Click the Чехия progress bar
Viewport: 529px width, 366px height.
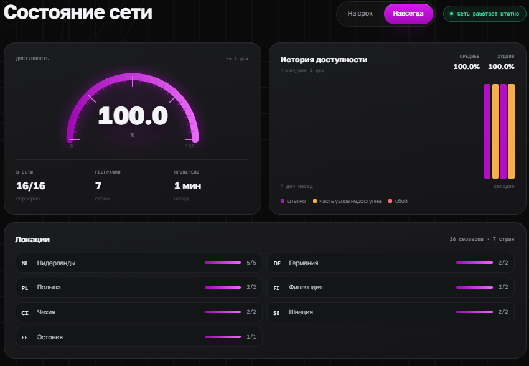pyautogui.click(x=223, y=312)
